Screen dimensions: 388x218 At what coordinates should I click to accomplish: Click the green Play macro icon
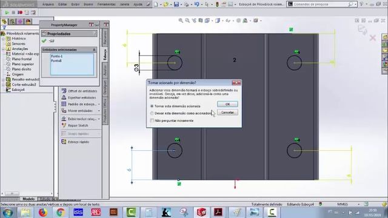click(7, 12)
